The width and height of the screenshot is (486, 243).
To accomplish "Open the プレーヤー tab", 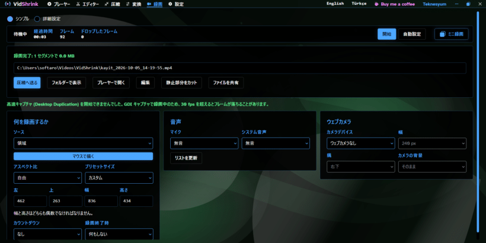I will pos(59,4).
